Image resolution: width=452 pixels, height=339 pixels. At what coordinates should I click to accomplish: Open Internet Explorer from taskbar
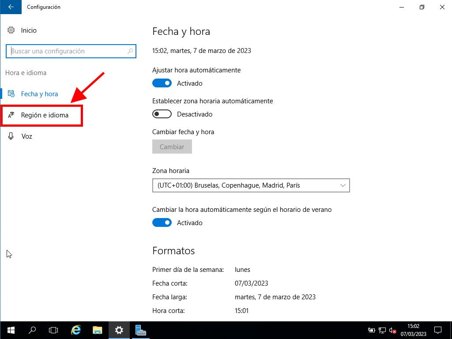[76, 330]
